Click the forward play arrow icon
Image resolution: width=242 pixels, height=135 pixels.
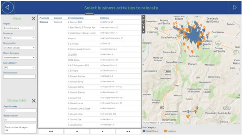tap(234, 7)
